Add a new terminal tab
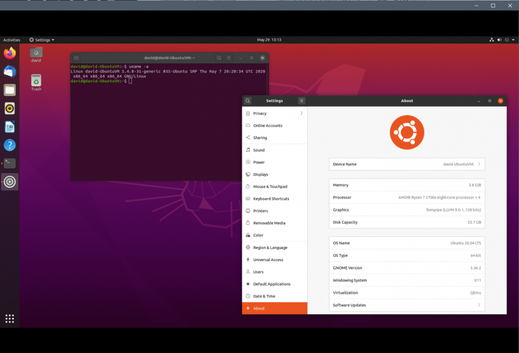 76,58
